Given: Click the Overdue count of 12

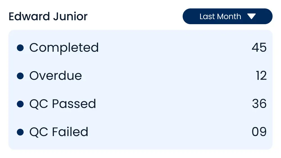Looking at the screenshot, I should tap(261, 76).
